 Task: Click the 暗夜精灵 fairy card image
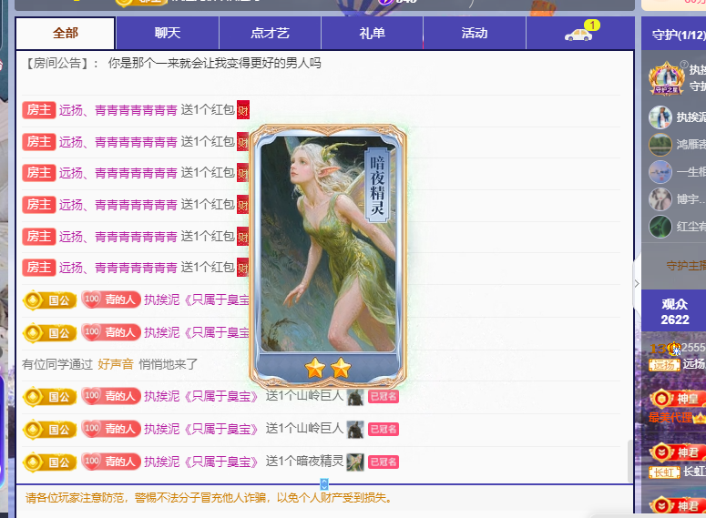(328, 257)
